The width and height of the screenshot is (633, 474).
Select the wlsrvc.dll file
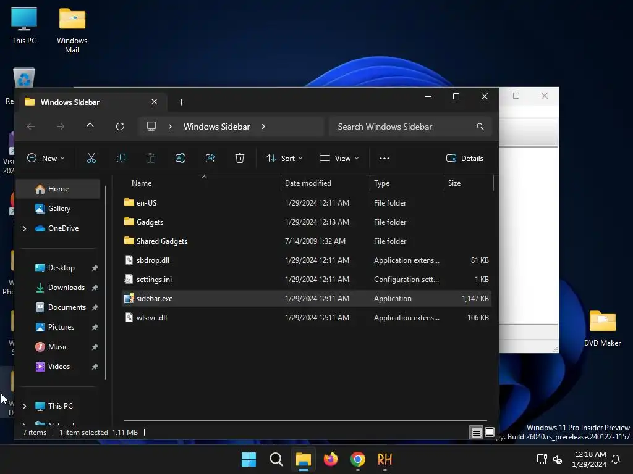(307, 318)
